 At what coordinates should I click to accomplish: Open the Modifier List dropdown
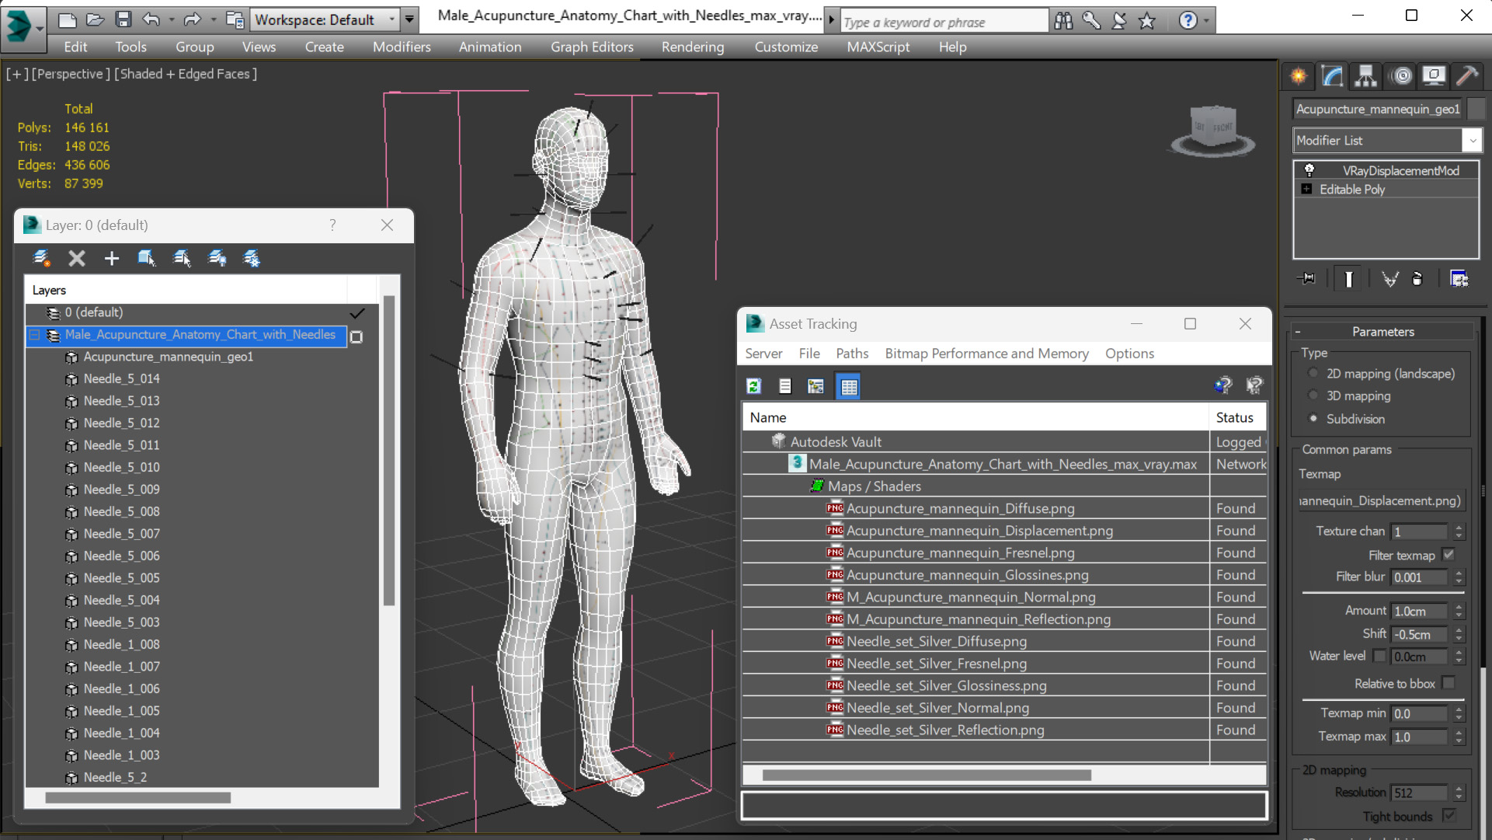tap(1472, 141)
